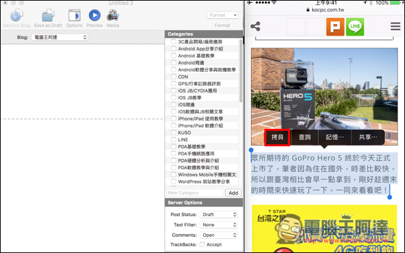The image size is (405, 253).
Task: Tap 記憶… in the text selection menu
Action: tap(335, 138)
